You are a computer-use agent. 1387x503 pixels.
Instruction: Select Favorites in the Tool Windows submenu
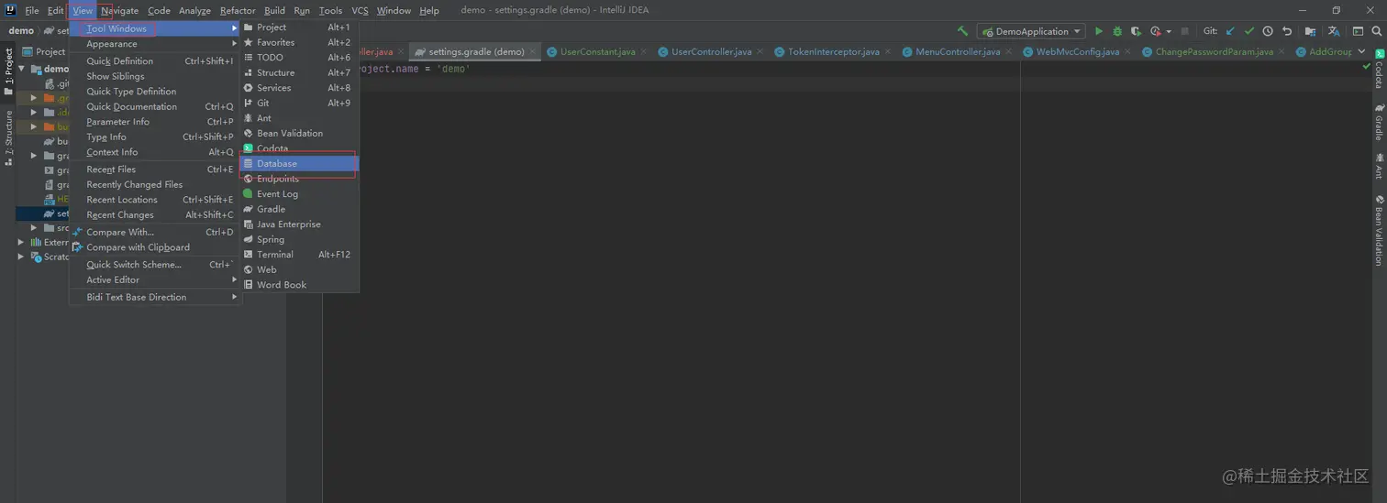pos(299,43)
